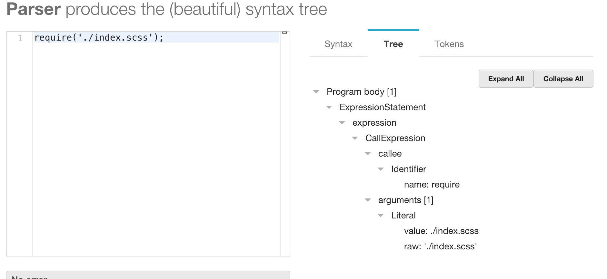
Task: Collapse the CallExpression node triangle
Action: point(355,139)
